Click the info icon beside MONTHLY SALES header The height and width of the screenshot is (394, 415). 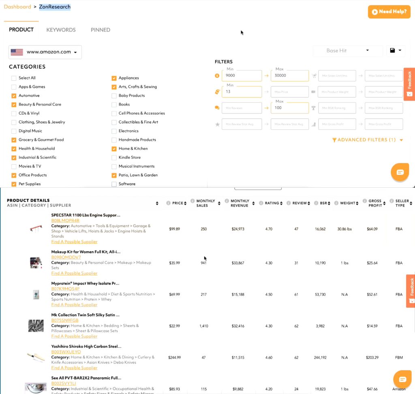coord(193,201)
